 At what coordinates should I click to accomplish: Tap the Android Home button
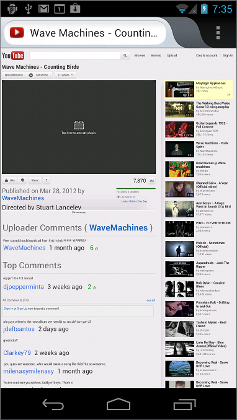[x=118, y=404]
